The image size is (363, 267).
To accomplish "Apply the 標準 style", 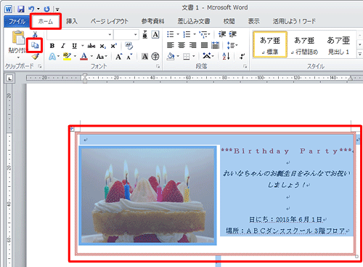I will point(270,44).
